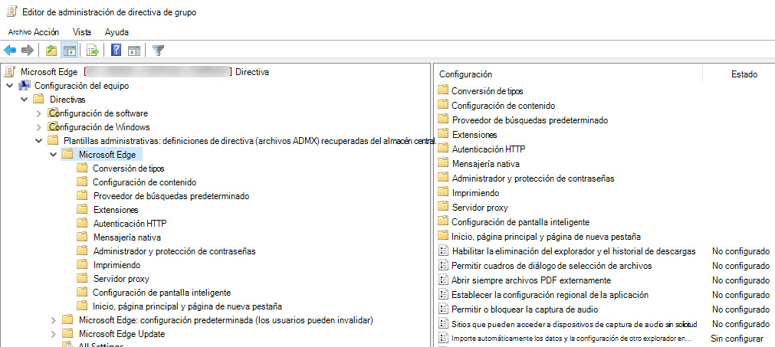Open Administrador y protección de contraseñas in right pane
775x347 pixels.
(x=533, y=178)
